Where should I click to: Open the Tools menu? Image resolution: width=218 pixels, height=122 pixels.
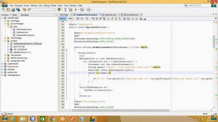point(66,5)
